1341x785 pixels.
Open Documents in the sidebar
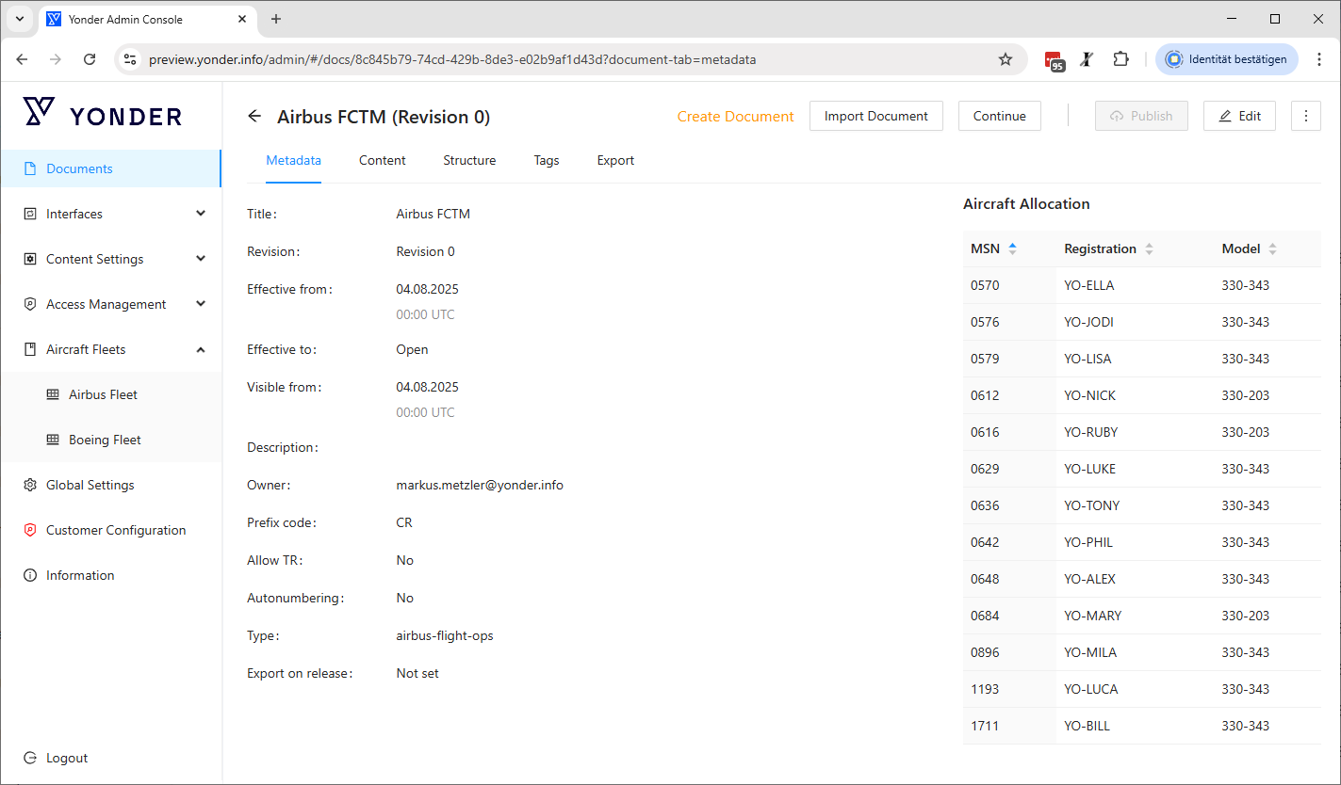tap(111, 168)
